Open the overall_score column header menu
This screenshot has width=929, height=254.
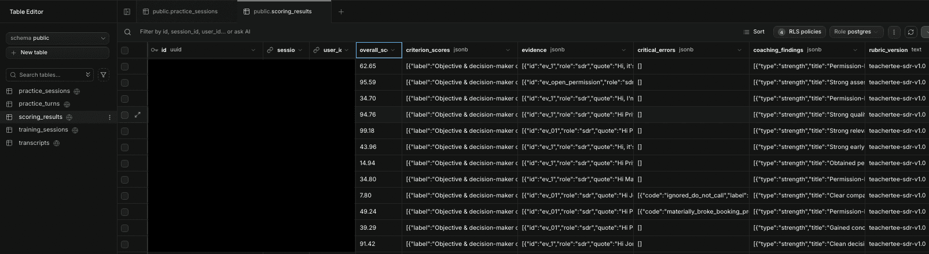pyautogui.click(x=392, y=50)
